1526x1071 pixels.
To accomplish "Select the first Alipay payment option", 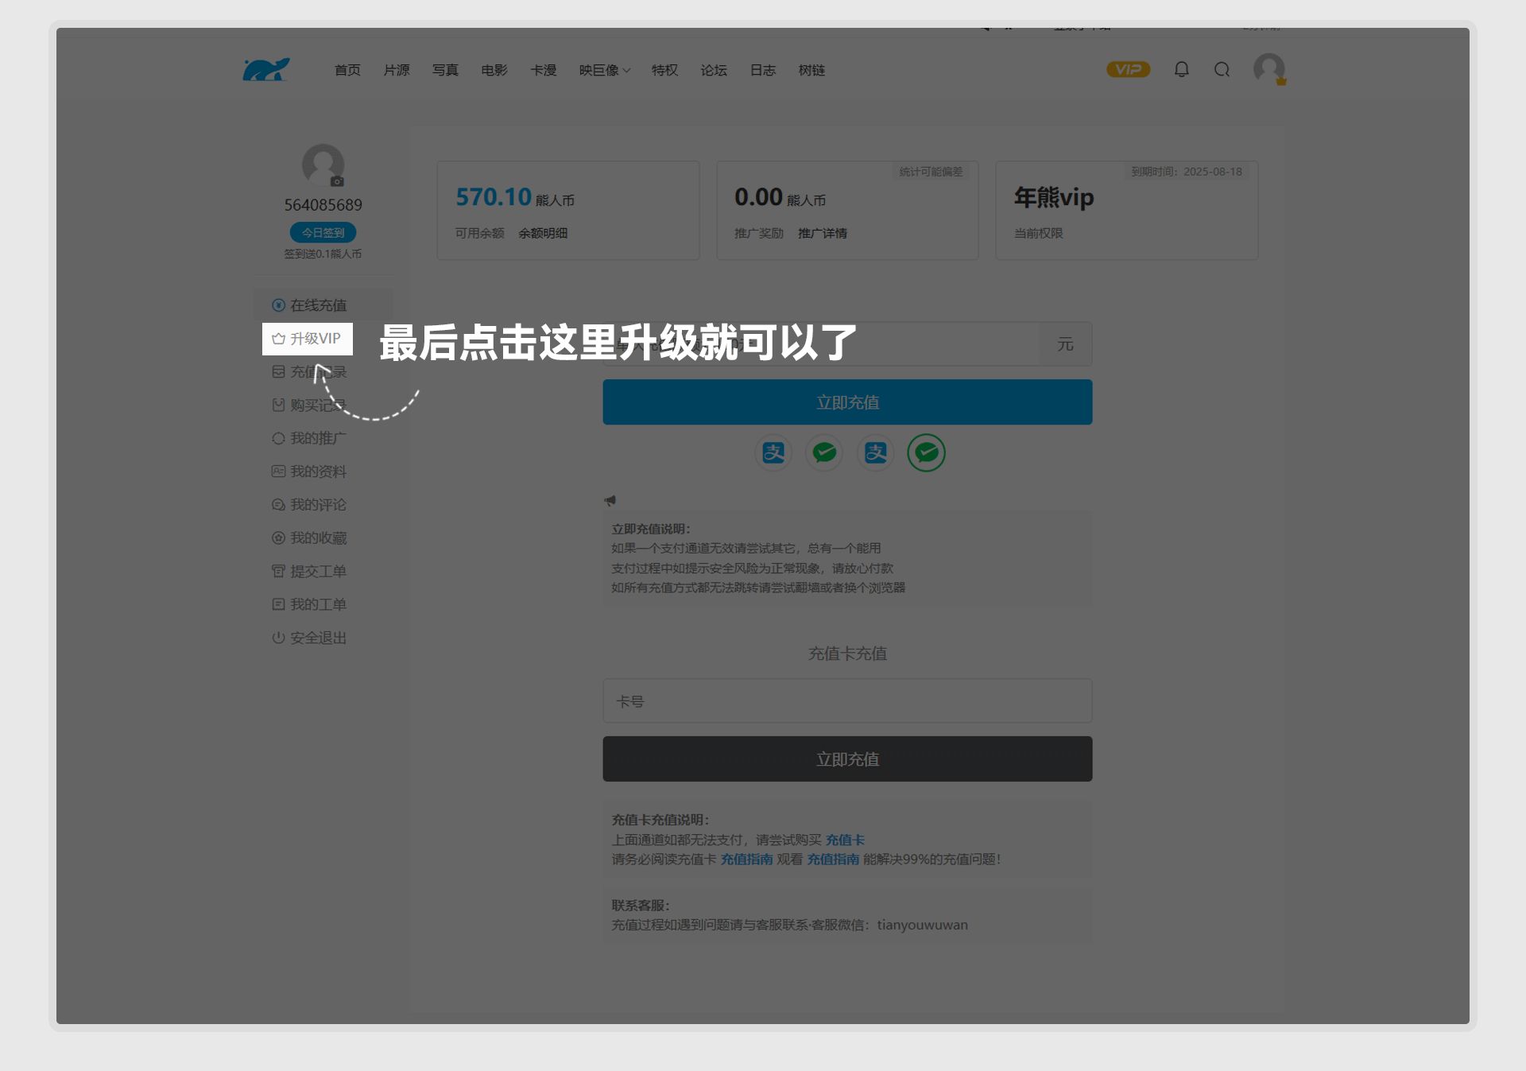I will click(773, 453).
